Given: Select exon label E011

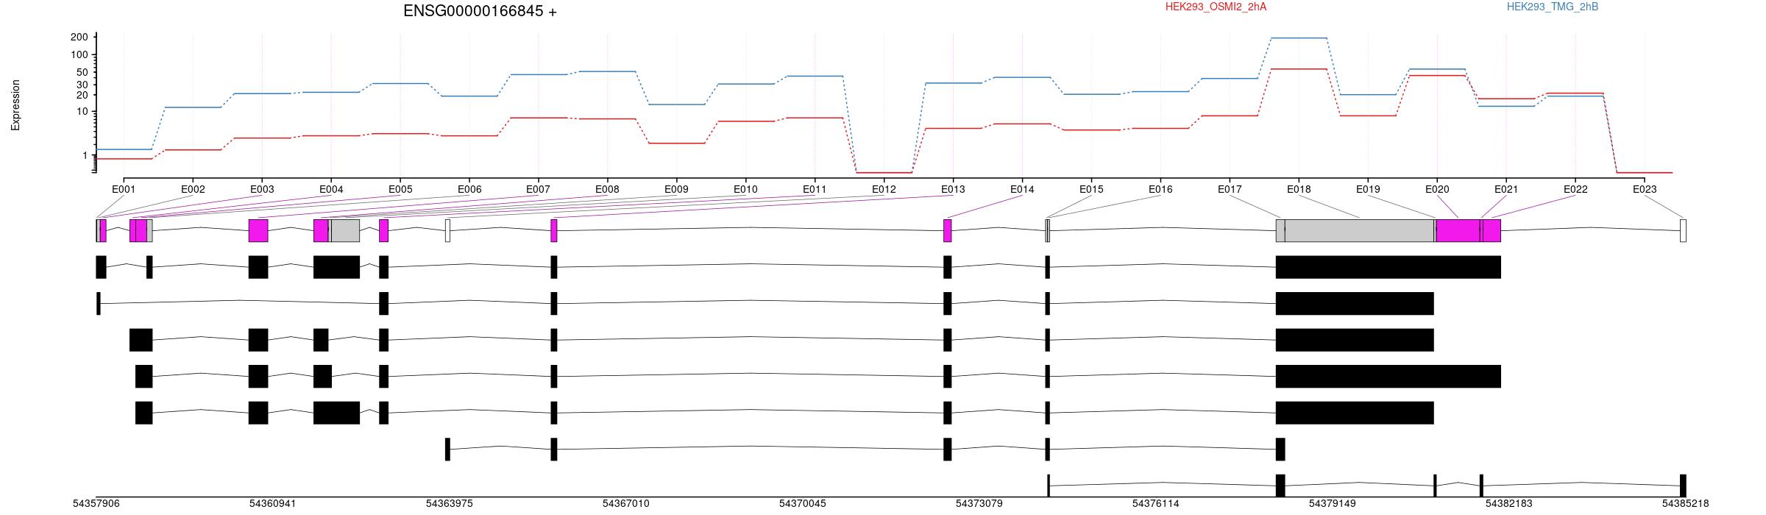Looking at the screenshot, I should tap(815, 189).
